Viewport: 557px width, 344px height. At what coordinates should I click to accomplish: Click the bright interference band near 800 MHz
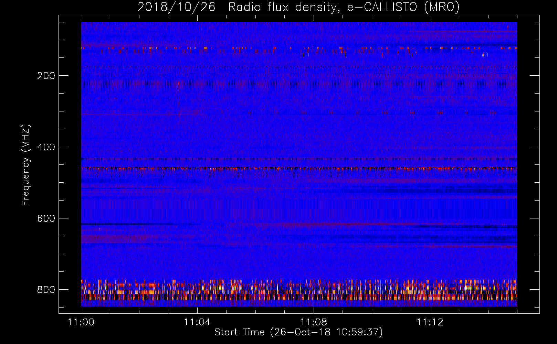tap(299, 290)
